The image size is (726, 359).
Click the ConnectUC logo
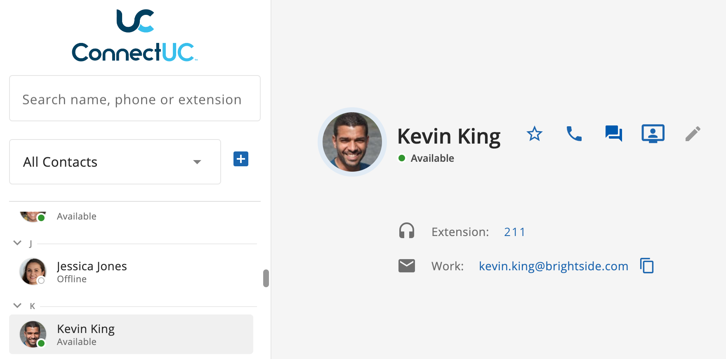coord(135,35)
